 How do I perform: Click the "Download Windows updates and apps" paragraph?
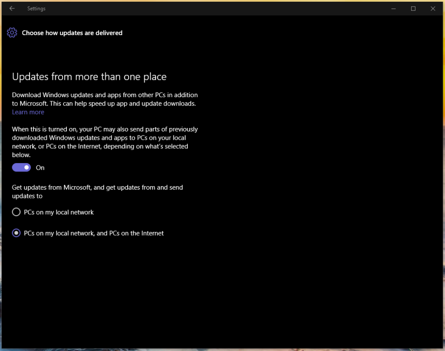pyautogui.click(x=104, y=99)
